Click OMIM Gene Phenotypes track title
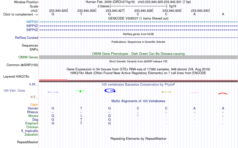 [x=138, y=54]
